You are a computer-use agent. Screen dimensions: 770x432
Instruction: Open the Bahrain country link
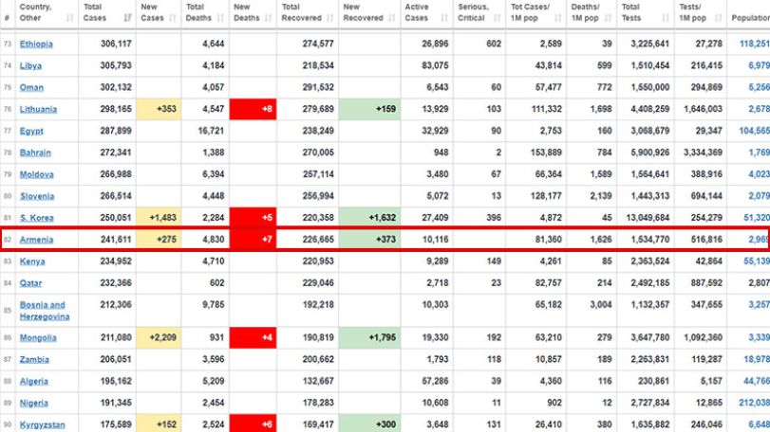click(35, 153)
